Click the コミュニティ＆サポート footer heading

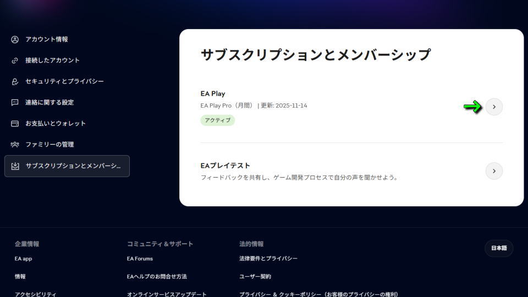pyautogui.click(x=160, y=244)
